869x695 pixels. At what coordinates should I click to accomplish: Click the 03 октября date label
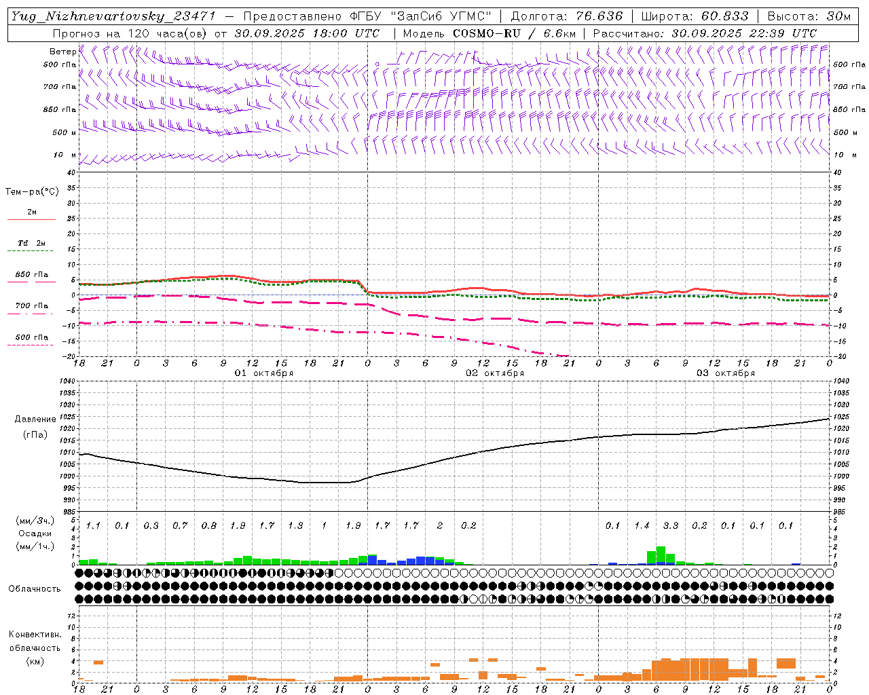(726, 373)
